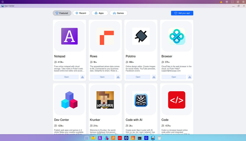Launch the orange key app in taskbar
Screen dimensions: 246x141
[113, 138]
